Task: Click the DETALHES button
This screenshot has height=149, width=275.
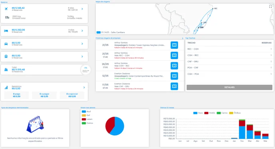Action: tap(229, 87)
